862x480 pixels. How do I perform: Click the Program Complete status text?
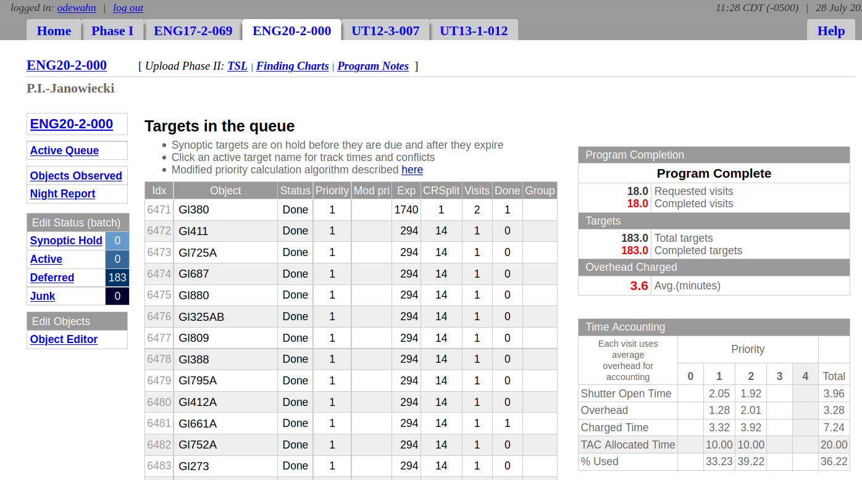point(714,173)
